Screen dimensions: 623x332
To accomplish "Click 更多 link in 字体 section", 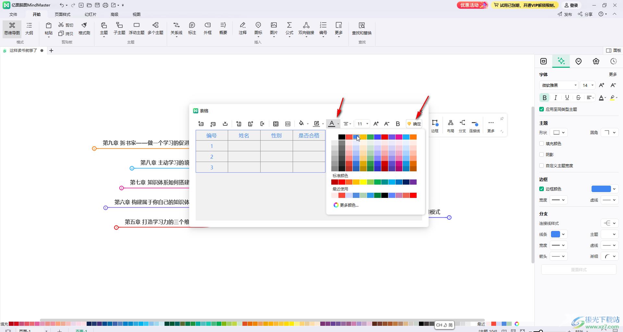I will (613, 74).
